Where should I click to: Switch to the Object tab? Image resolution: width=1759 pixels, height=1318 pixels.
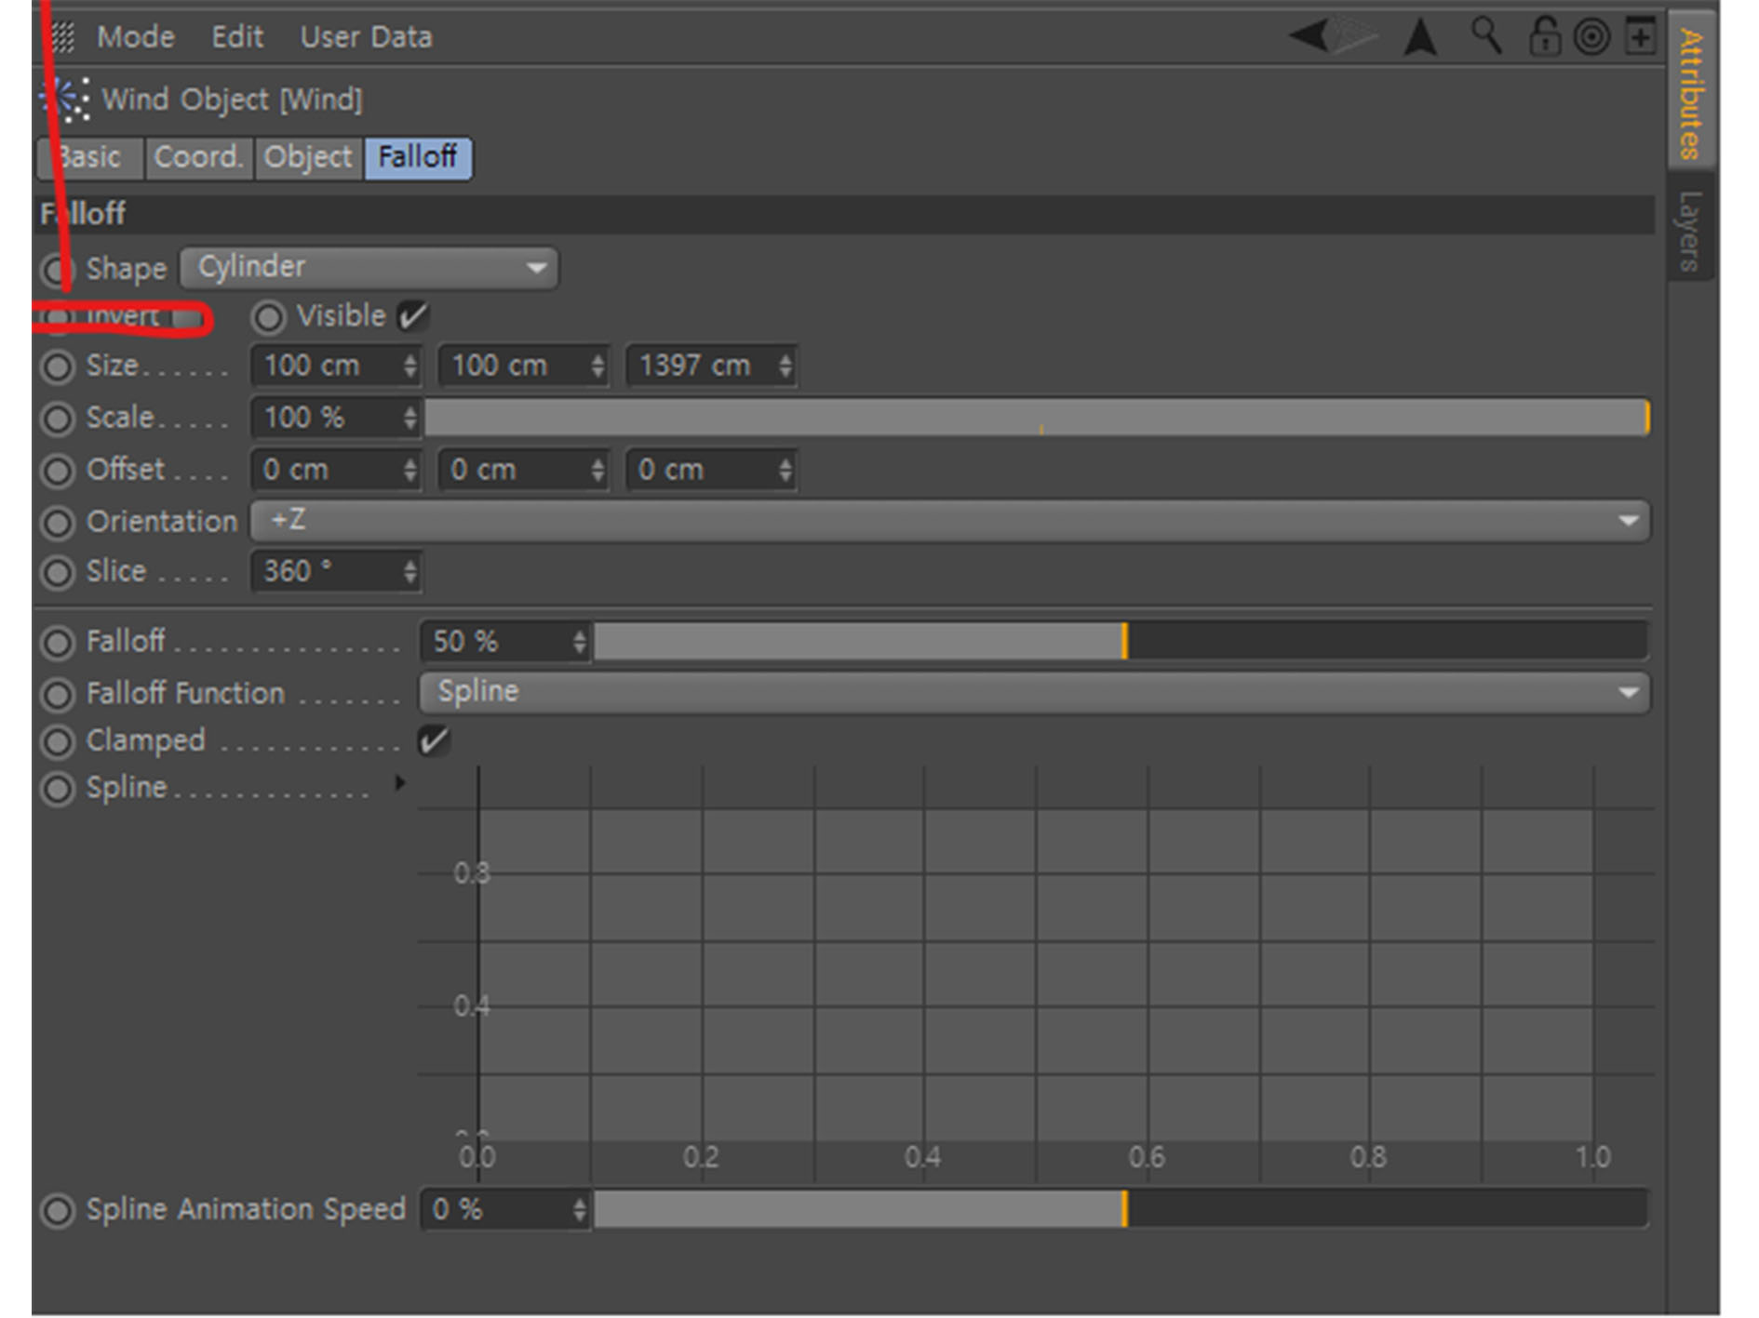[308, 157]
